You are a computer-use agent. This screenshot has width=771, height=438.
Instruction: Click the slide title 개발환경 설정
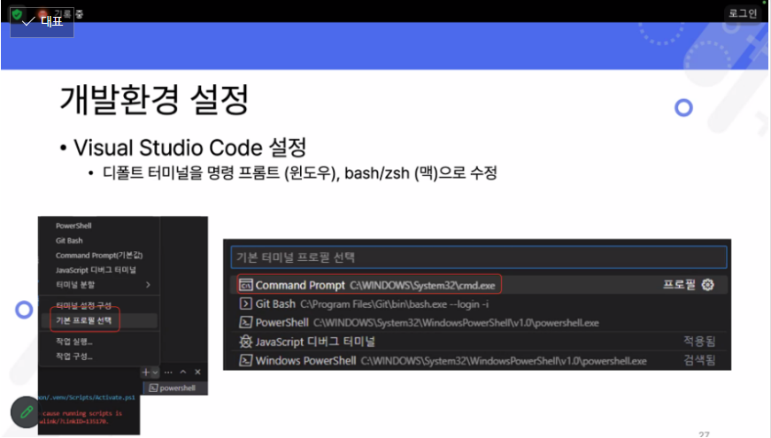154,100
